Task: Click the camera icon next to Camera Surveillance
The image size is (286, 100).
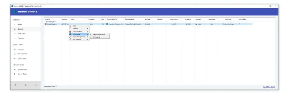Action: 90,34
